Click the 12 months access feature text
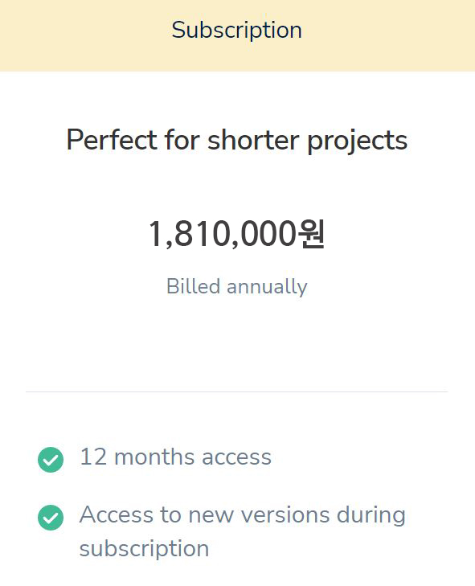Image resolution: width=475 pixels, height=586 pixels. [x=176, y=457]
